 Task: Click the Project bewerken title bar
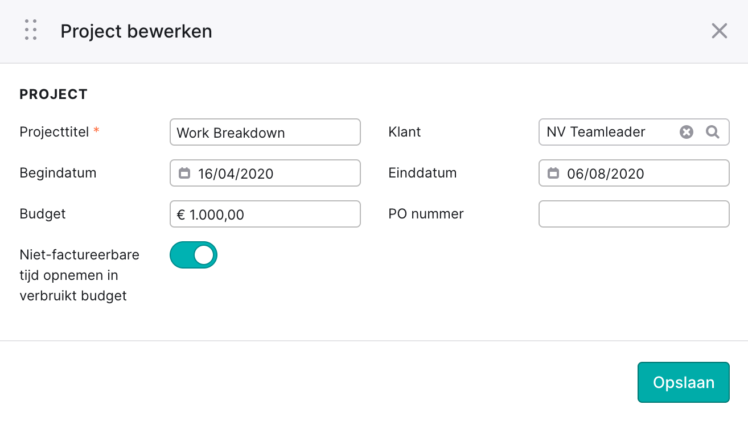coord(374,31)
